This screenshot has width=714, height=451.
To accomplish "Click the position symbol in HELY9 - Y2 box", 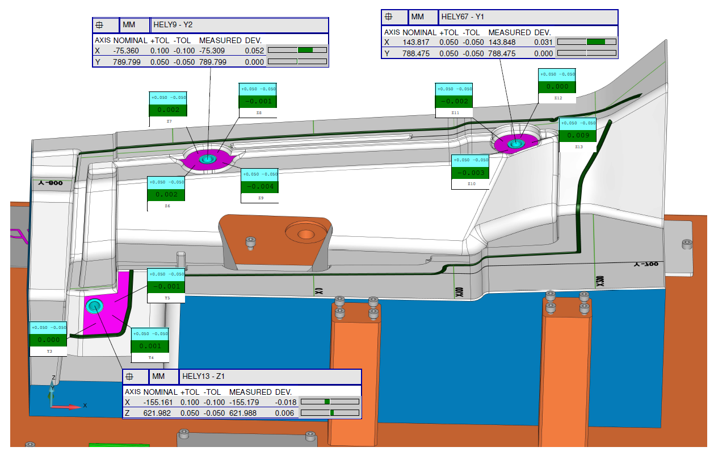I will pyautogui.click(x=99, y=25).
